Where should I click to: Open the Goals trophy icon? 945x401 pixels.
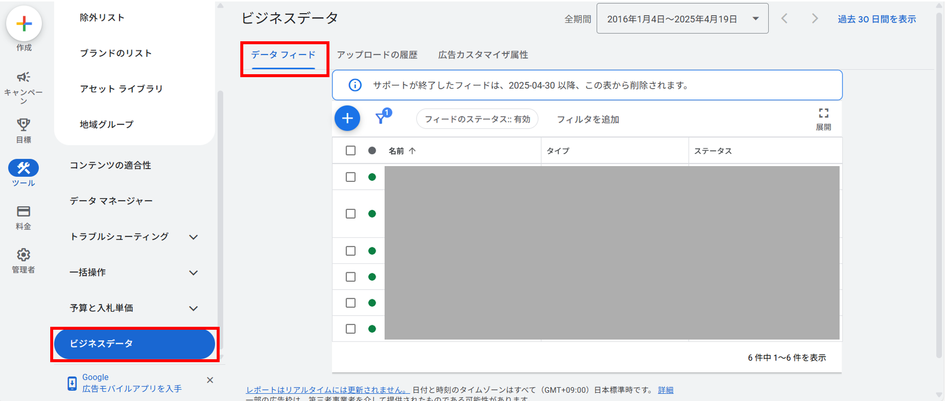click(x=24, y=124)
